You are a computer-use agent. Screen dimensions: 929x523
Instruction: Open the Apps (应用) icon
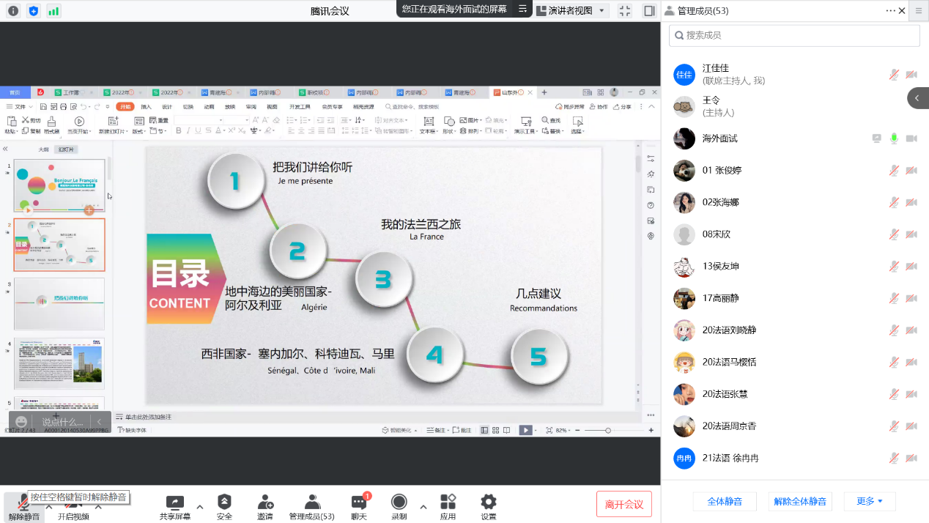(448, 502)
